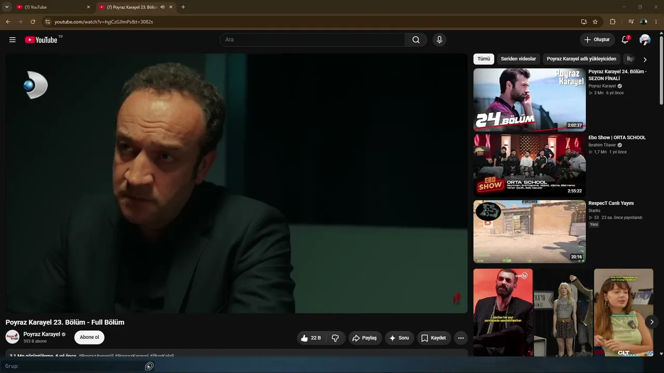Open more actions (three dots) under video

point(461,338)
